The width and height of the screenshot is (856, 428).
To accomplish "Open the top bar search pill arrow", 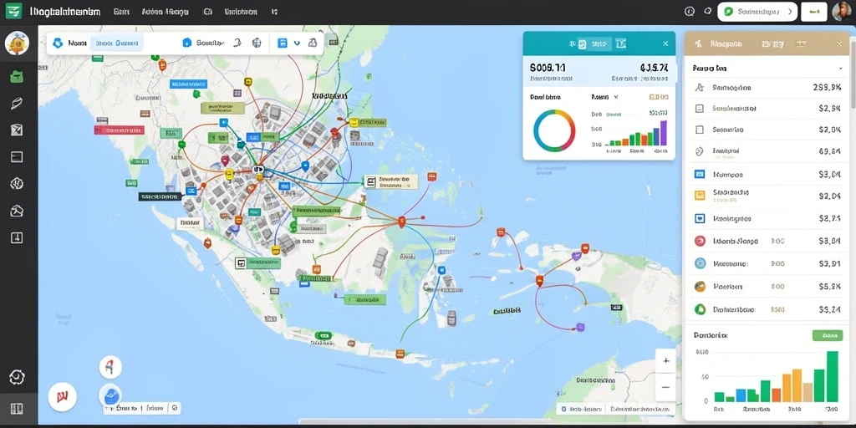I will 788,12.
